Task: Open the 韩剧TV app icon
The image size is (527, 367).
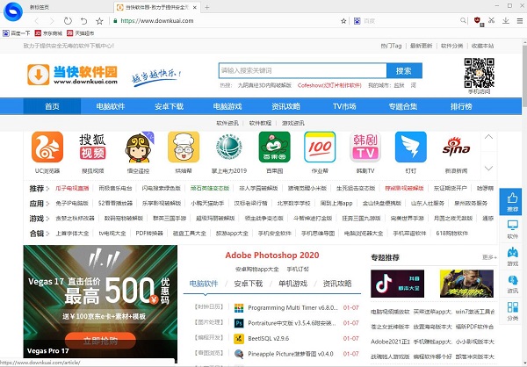Action: [365, 148]
